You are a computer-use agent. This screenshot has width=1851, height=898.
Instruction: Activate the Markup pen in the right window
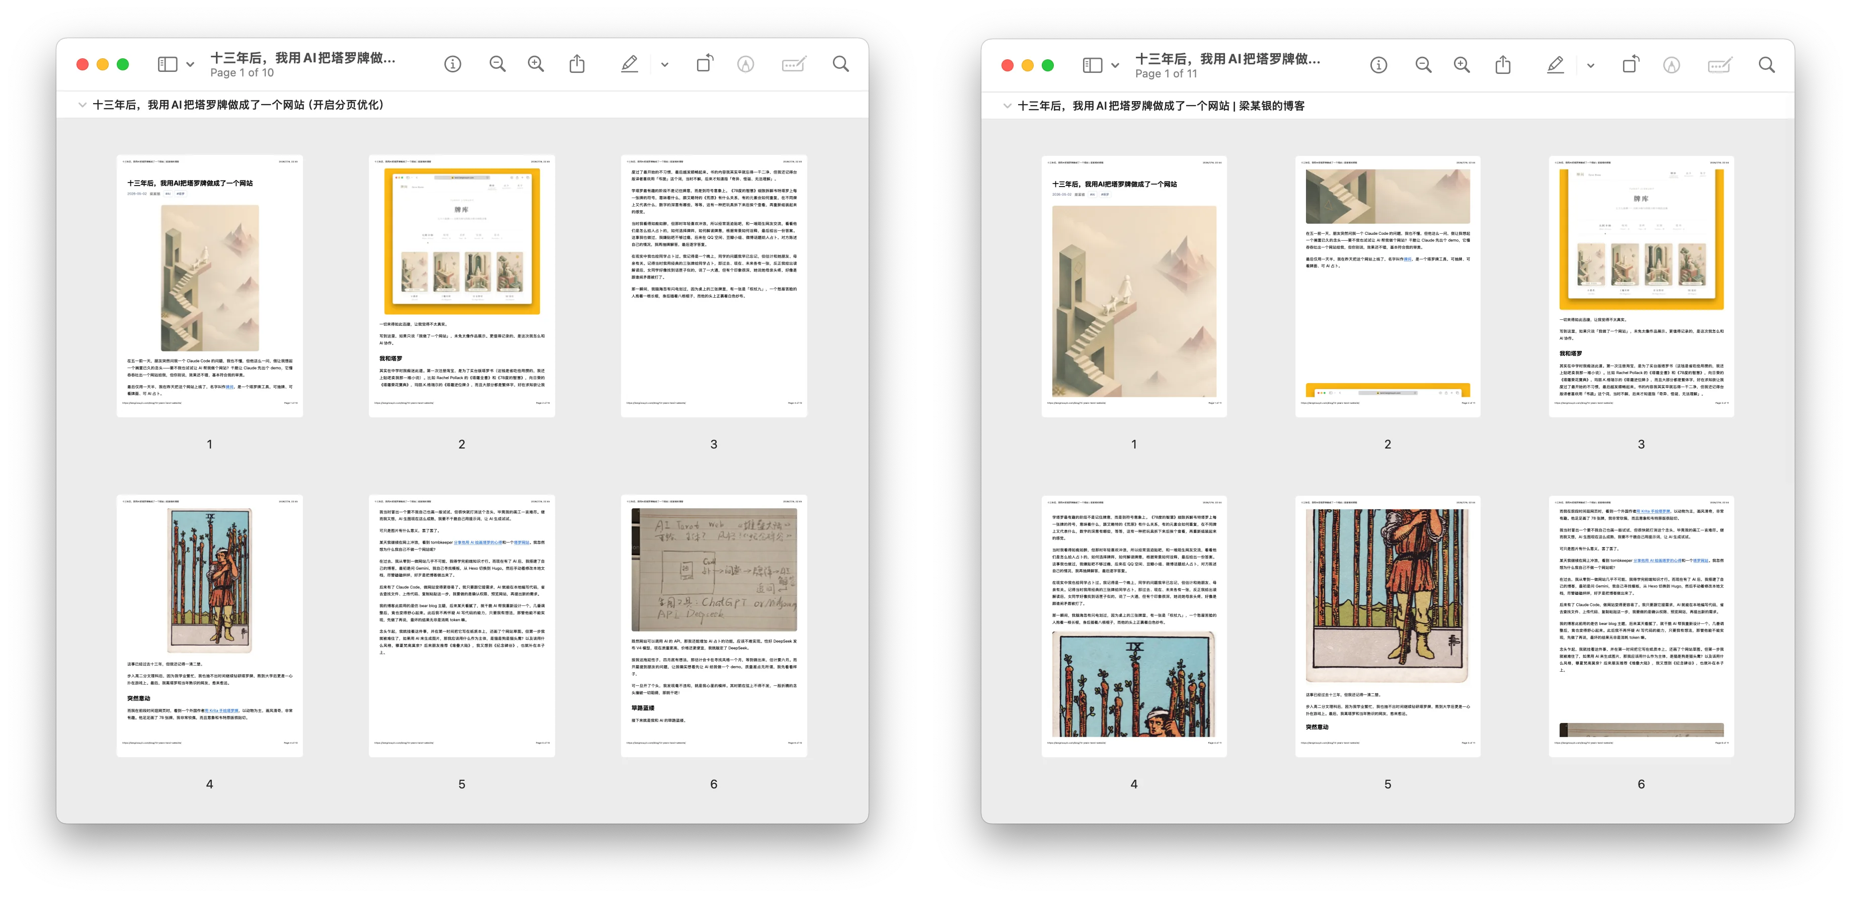coord(1555,65)
